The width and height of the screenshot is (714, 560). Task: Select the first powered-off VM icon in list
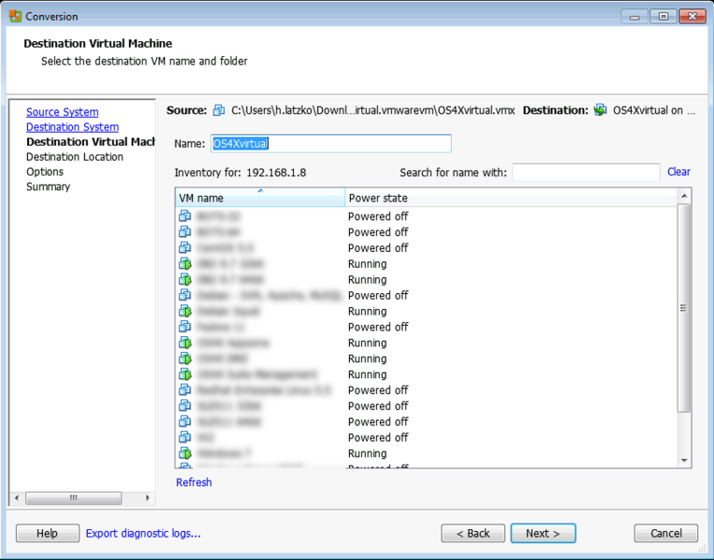[185, 217]
